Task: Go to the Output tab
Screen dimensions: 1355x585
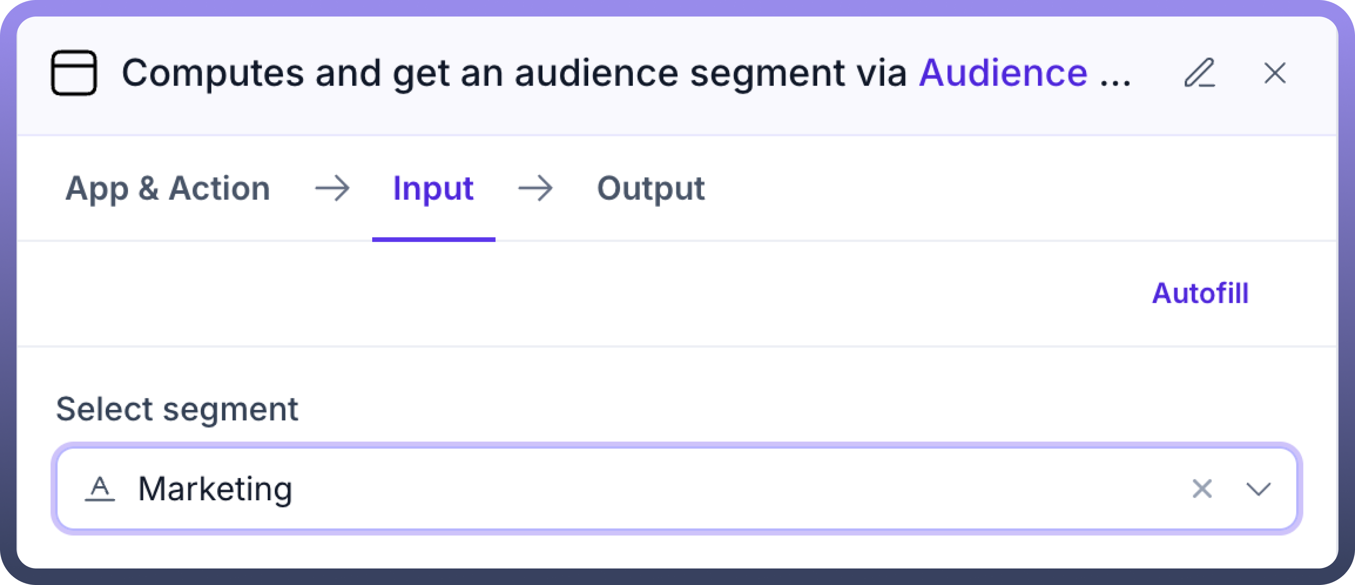Action: click(651, 189)
